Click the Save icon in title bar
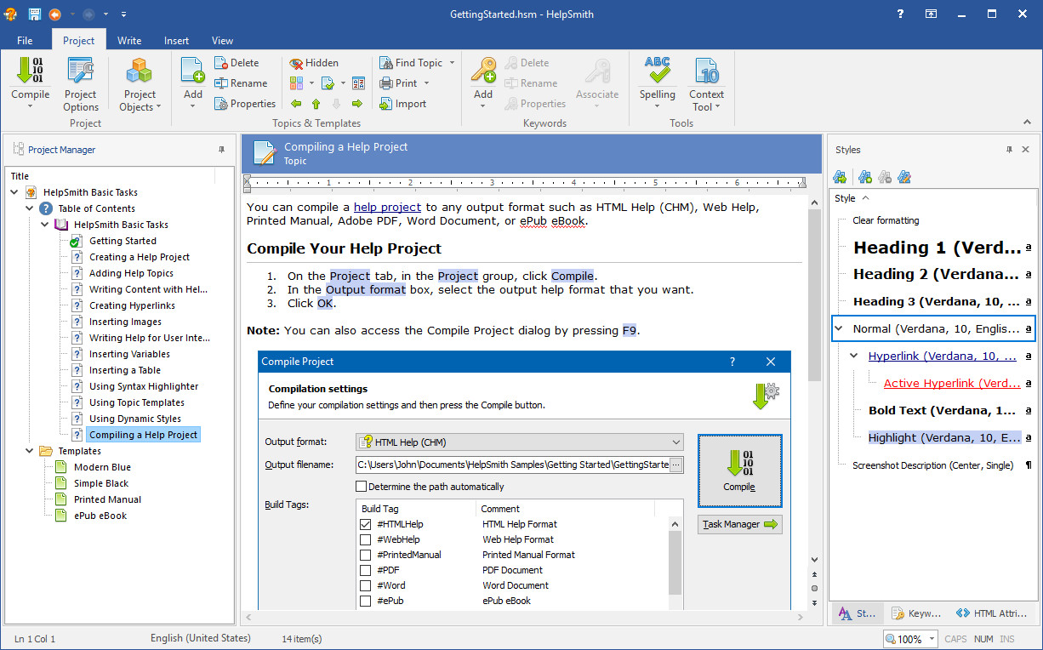 [x=34, y=14]
